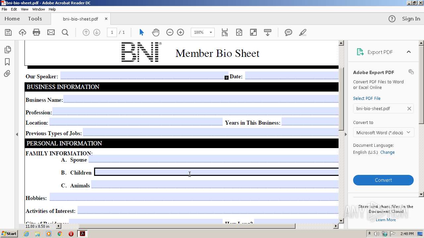Click the Activities of Interest field

(x=208, y=210)
